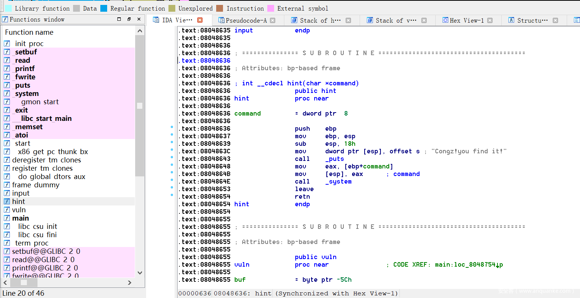Click the function icon beside main
The image size is (580, 298).
[x=7, y=218]
